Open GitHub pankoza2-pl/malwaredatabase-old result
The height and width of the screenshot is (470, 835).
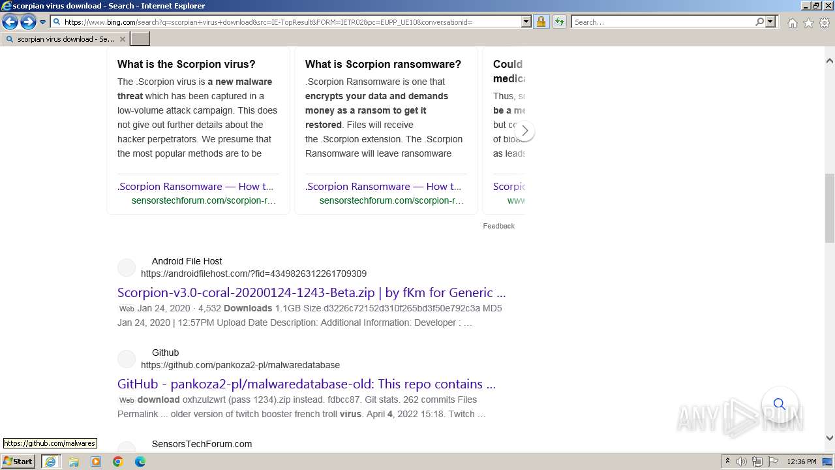point(307,384)
